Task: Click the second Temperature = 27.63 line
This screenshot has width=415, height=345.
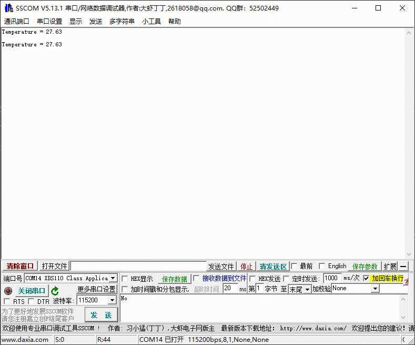Action: (x=32, y=45)
